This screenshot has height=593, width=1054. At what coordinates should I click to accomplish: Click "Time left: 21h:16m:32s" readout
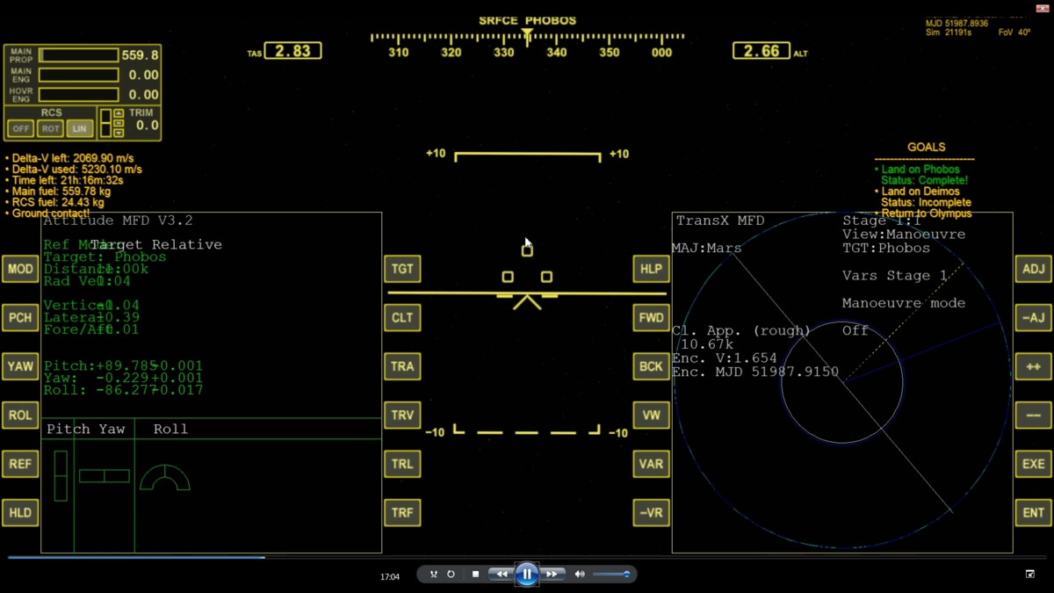tap(67, 180)
